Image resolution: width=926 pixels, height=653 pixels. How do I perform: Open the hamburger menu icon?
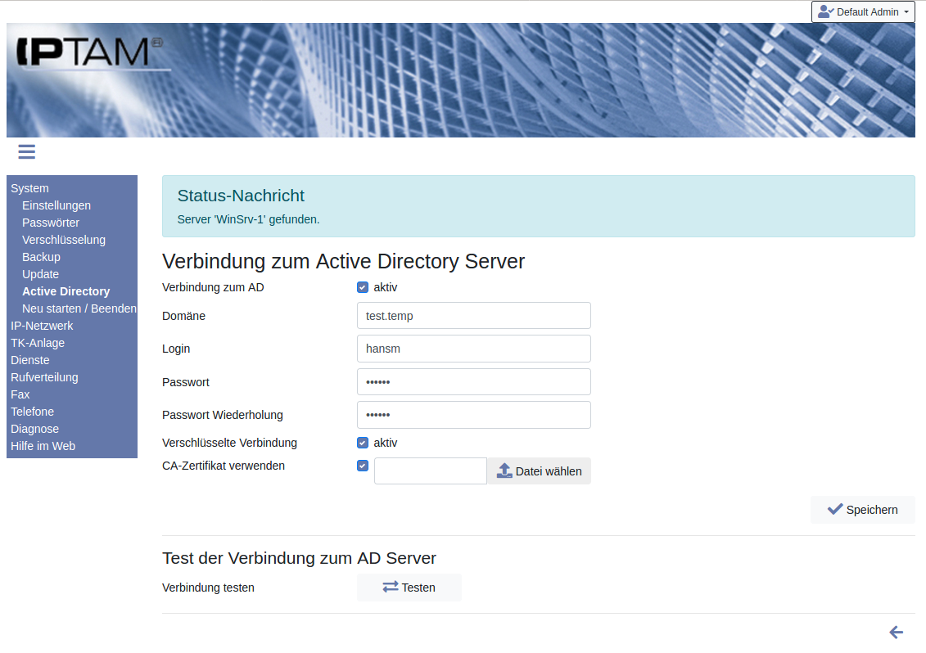[26, 151]
